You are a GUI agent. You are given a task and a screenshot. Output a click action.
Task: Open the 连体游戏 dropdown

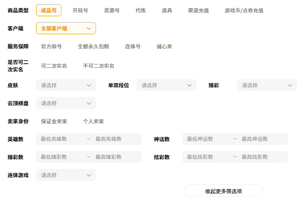coord(66,175)
